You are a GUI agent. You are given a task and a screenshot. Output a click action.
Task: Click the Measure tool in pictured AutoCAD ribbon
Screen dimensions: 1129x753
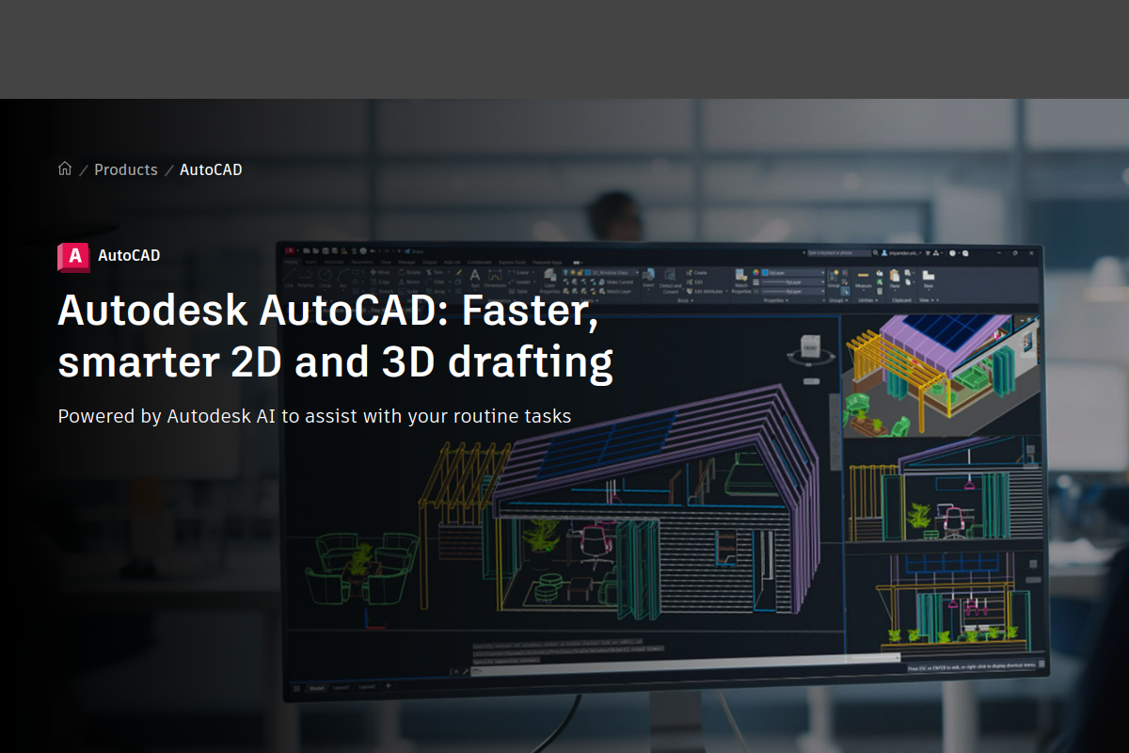(x=864, y=279)
